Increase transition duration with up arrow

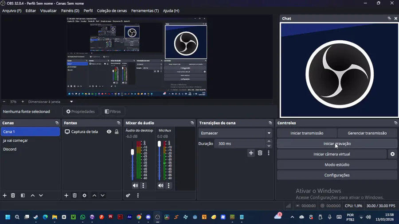(x=269, y=142)
